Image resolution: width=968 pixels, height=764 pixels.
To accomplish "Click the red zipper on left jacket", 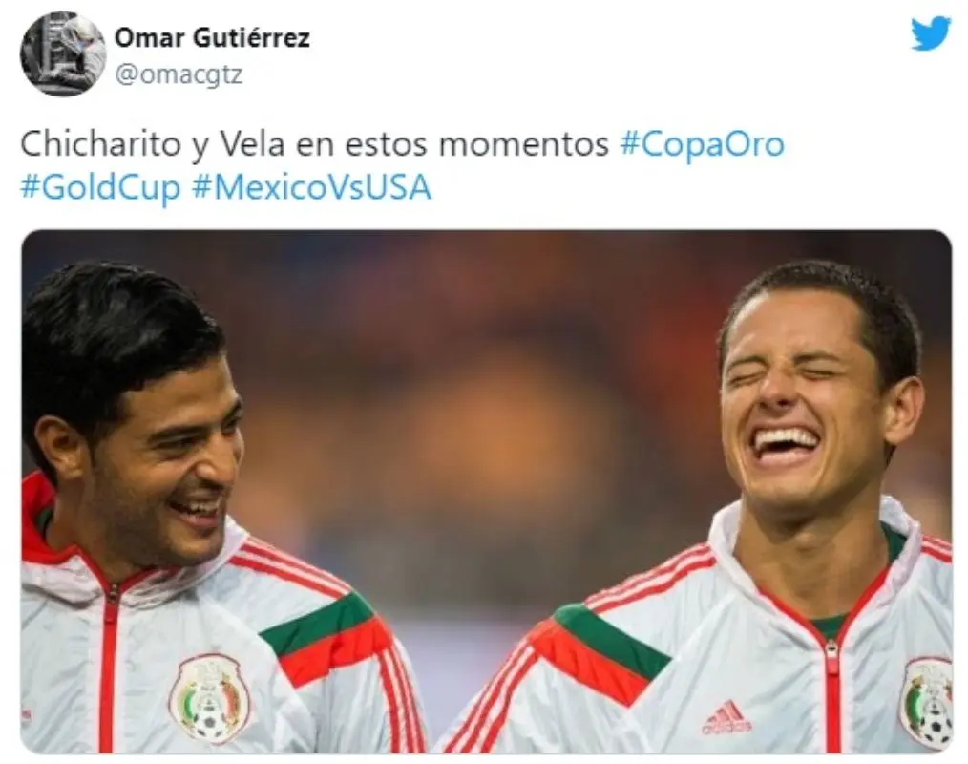I will pyautogui.click(x=109, y=667).
